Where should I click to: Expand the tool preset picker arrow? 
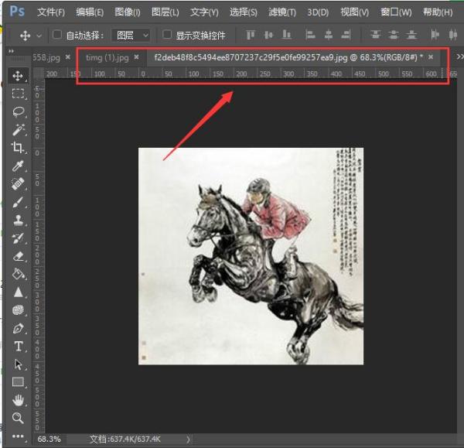tap(39, 36)
